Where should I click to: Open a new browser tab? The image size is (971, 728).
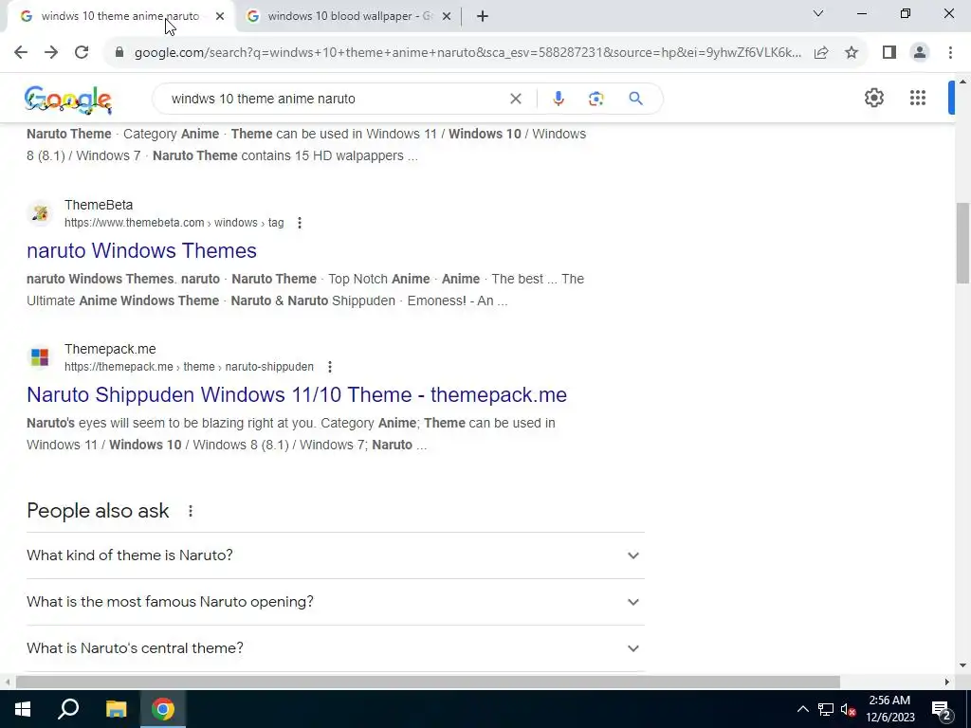483,17
